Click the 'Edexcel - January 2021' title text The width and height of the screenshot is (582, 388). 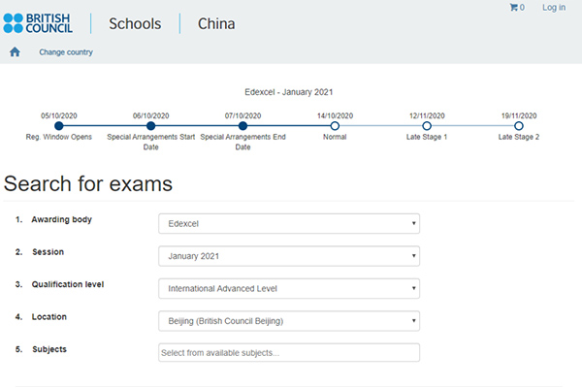289,92
